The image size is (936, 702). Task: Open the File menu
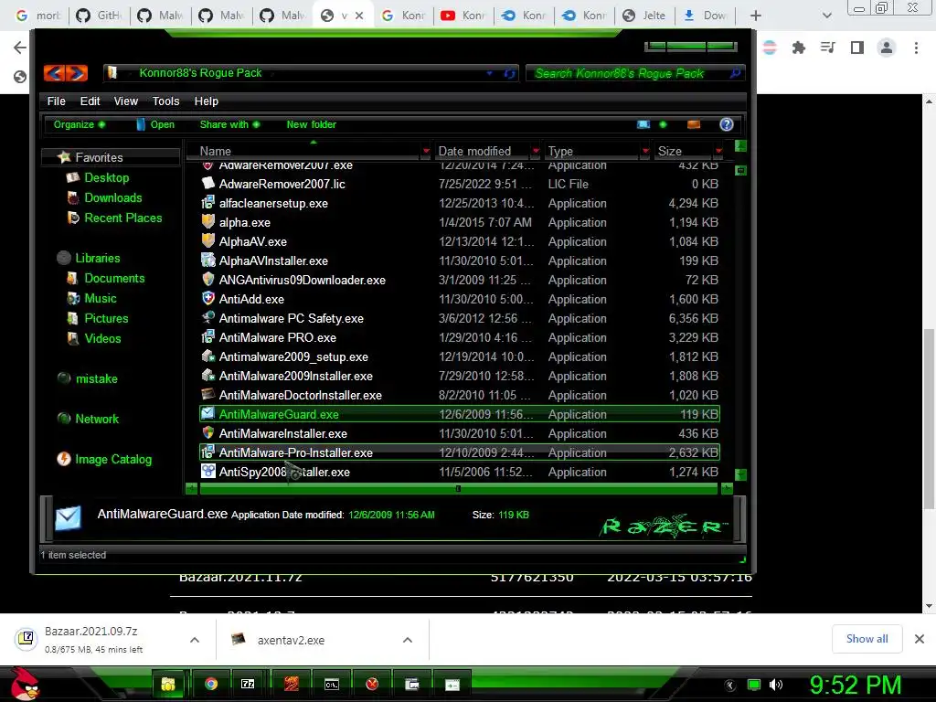click(x=56, y=101)
